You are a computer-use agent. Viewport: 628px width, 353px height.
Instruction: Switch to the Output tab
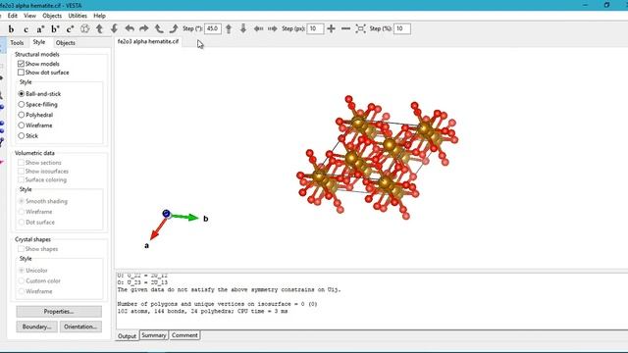[127, 335]
